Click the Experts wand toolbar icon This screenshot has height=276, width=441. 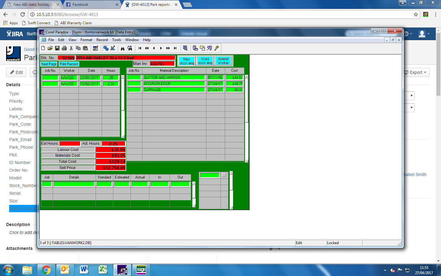pyautogui.click(x=209, y=48)
